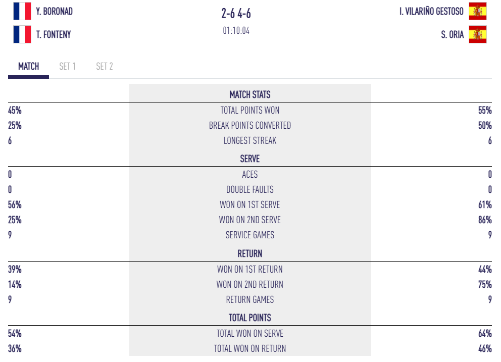
Task: Open S. Oria player name
Action: (452, 34)
